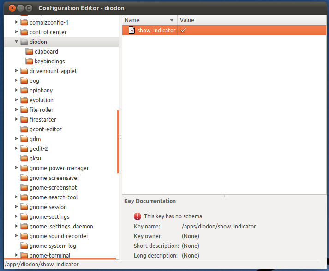Expand the gnome-session tree node
Screen dimensions: 329x271
(16, 206)
